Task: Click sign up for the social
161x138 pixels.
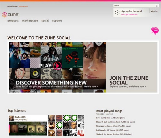Action: [132, 11]
